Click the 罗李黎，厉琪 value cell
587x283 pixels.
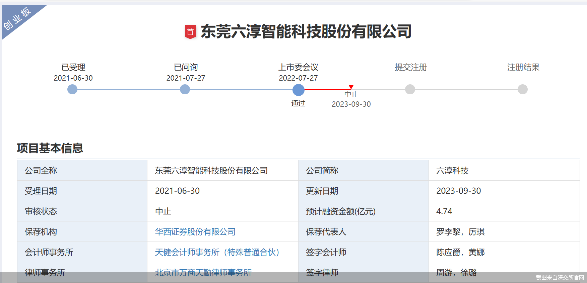[504, 231]
